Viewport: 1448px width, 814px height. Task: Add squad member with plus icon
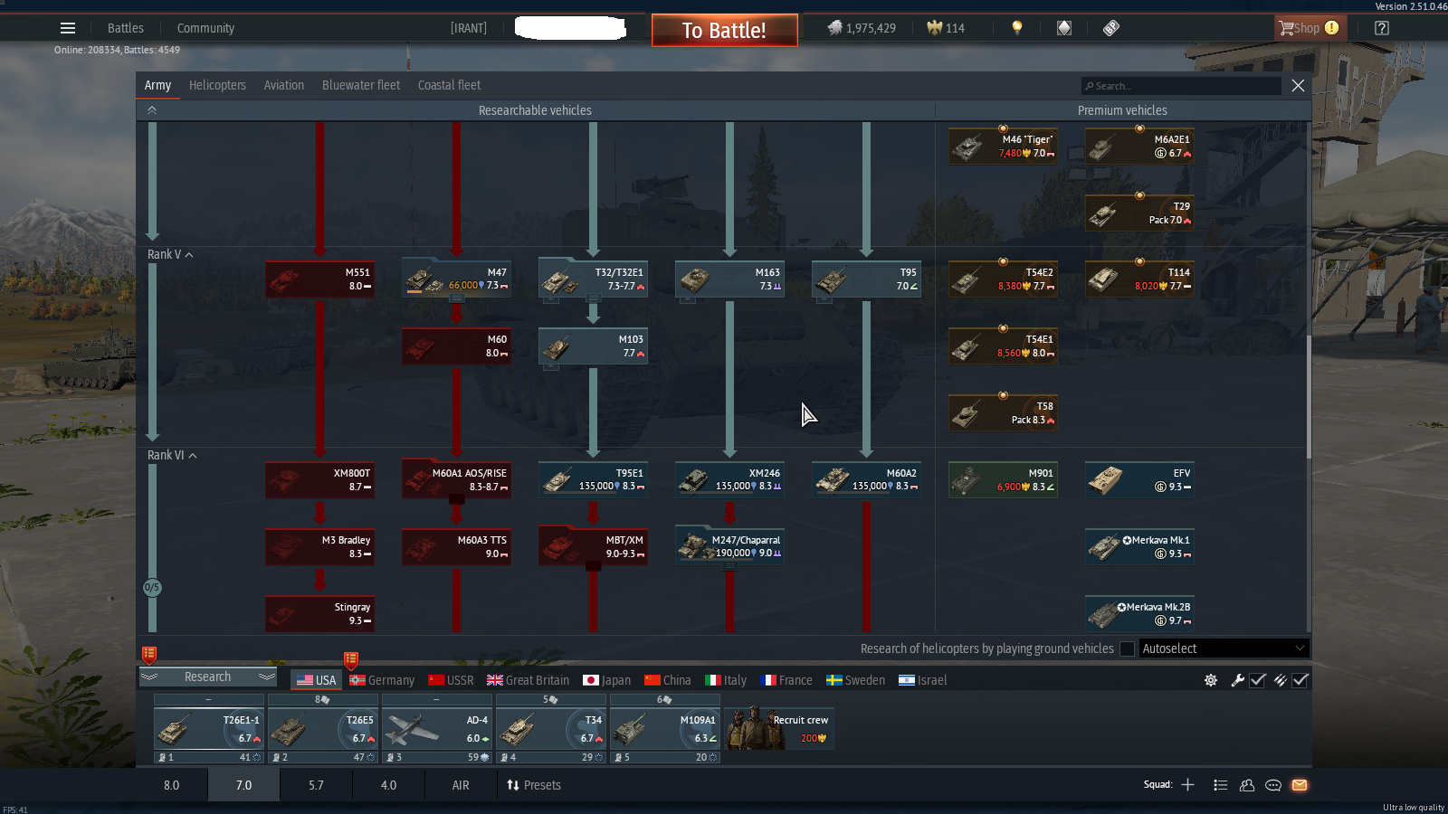click(x=1187, y=785)
